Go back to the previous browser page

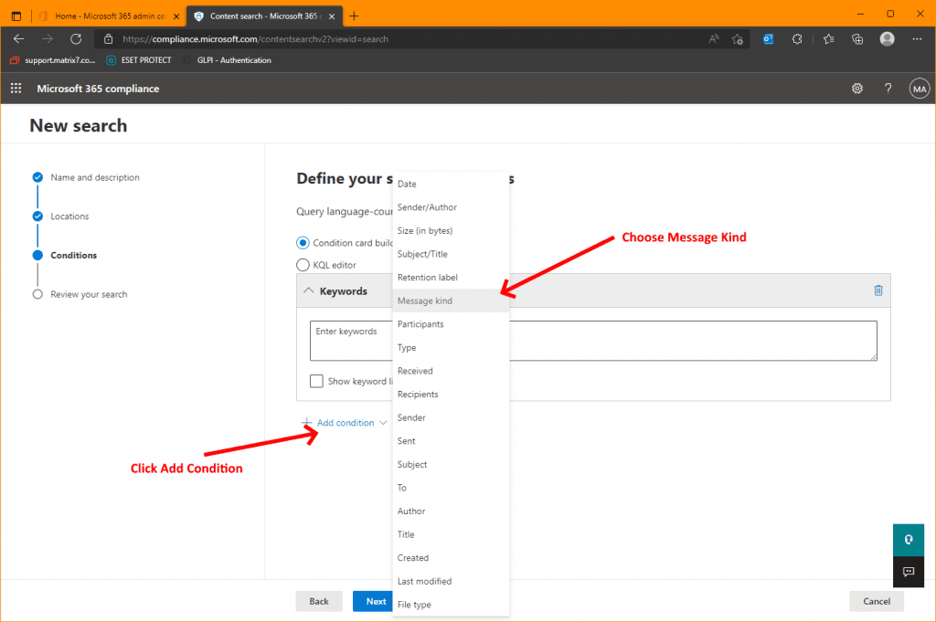[x=18, y=38]
